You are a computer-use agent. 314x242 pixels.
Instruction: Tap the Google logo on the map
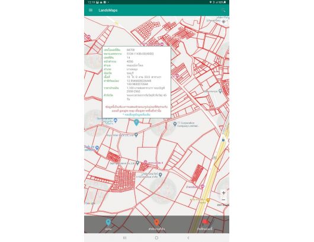tap(90, 203)
